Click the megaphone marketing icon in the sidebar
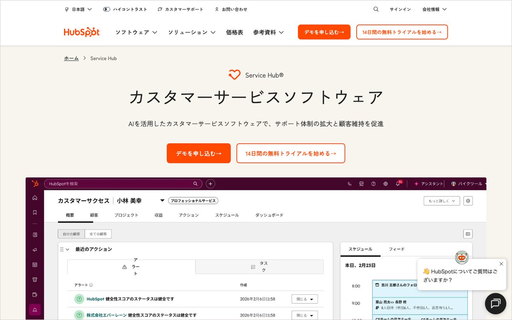The width and height of the screenshot is (512, 320). (x=35, y=250)
